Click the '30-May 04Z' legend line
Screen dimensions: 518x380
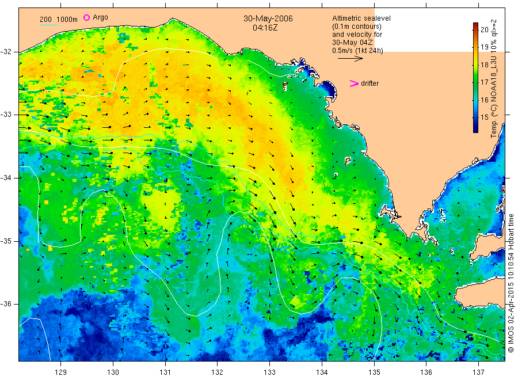(352, 43)
